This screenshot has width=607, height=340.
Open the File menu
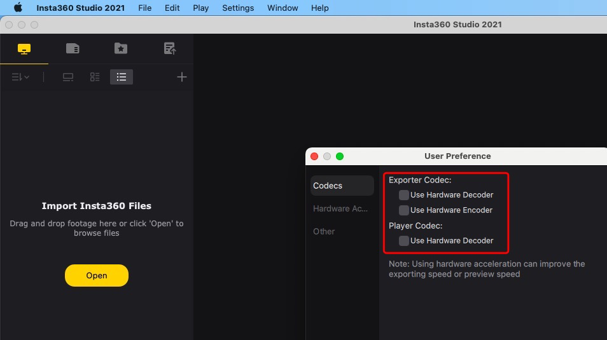coord(145,8)
